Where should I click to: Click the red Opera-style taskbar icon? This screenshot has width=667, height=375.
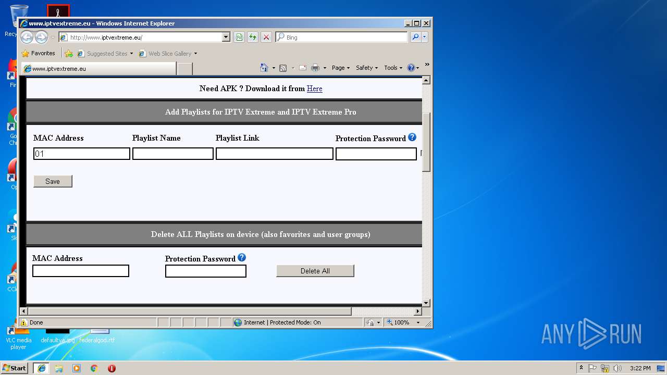112,368
